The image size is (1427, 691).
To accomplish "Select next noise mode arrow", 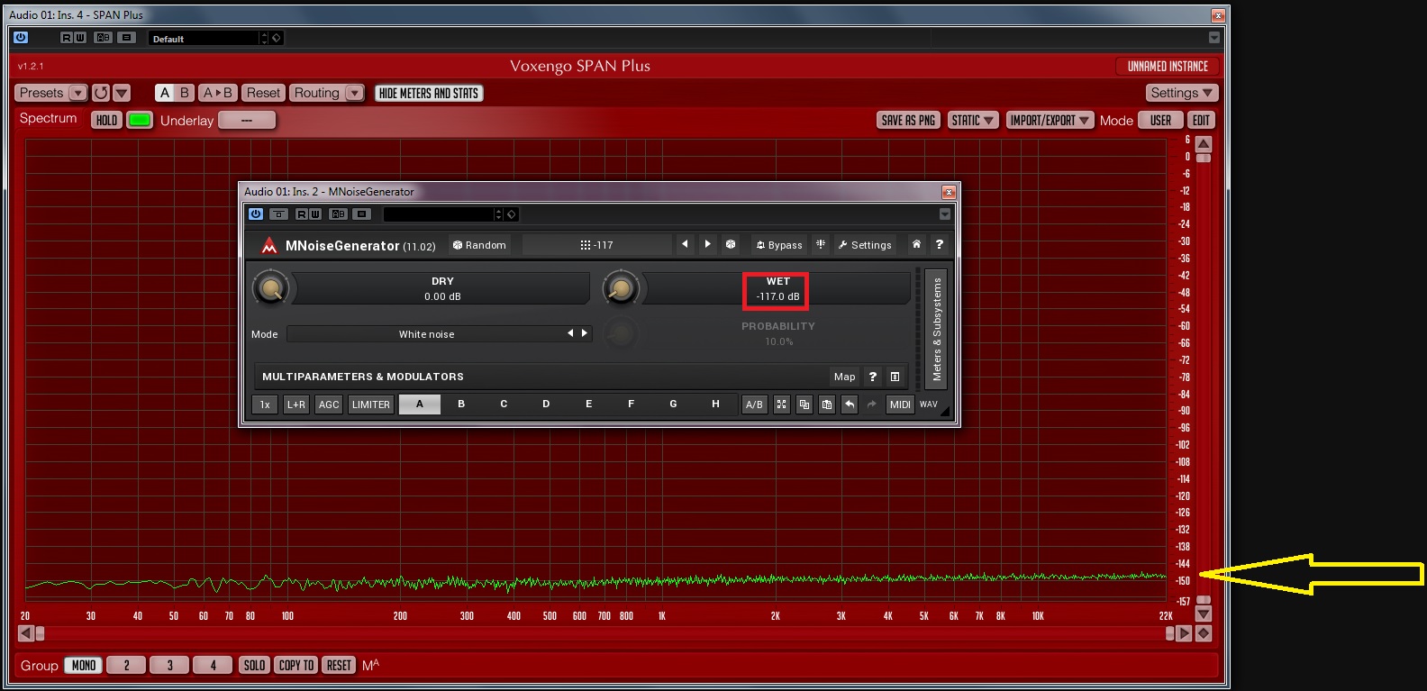I will tap(585, 333).
